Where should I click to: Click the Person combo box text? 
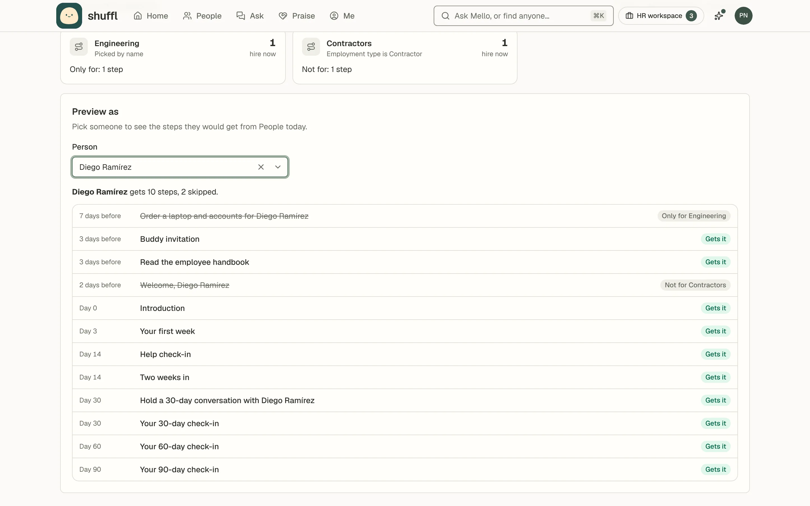pos(105,167)
